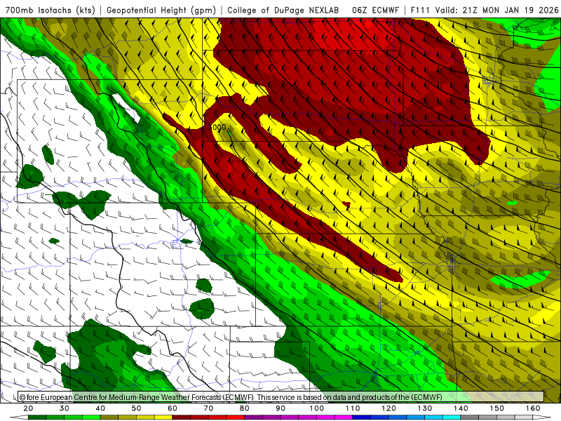Select the dark red swatch just right of 60
561x421 pixels.
click(x=182, y=417)
